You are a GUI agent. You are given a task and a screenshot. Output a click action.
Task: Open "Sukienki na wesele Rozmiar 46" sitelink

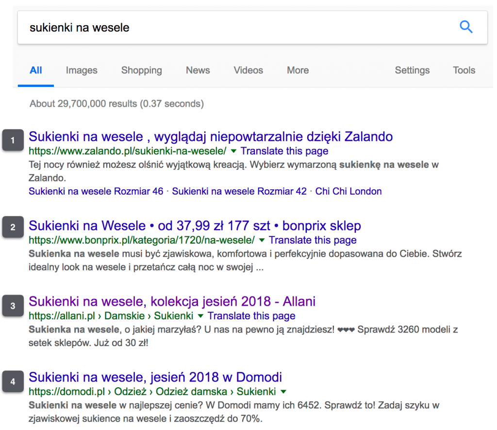pyautogui.click(x=96, y=191)
